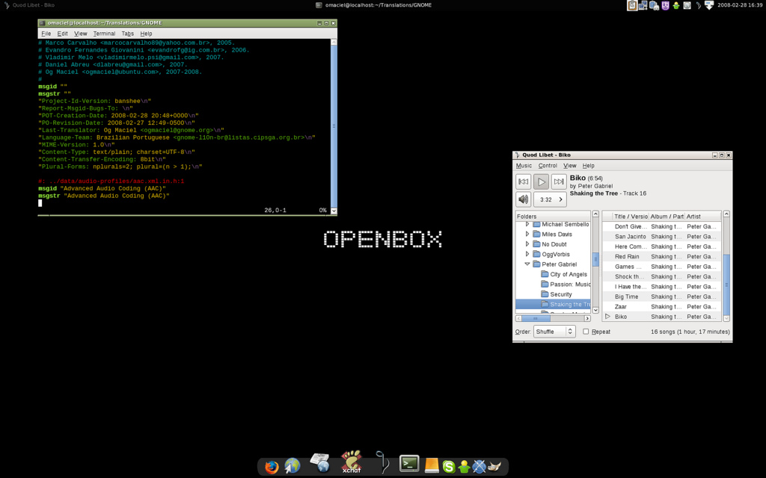This screenshot has height=478, width=766.
Task: Open the terminal icon in the dock
Action: [x=409, y=465]
